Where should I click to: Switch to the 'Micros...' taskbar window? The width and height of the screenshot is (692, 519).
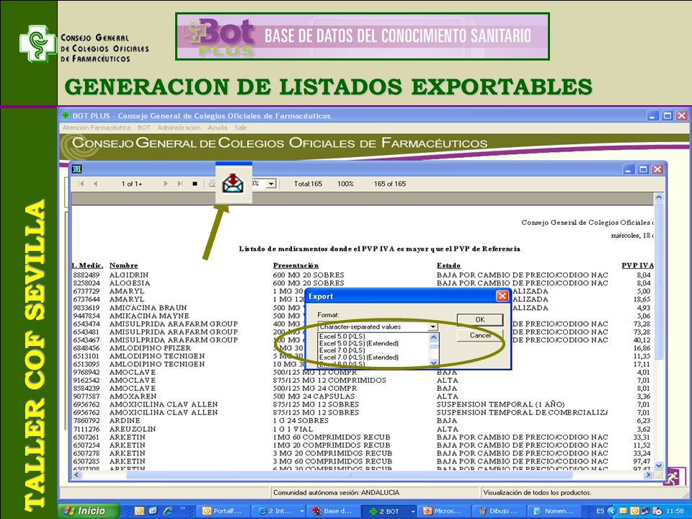click(x=443, y=511)
